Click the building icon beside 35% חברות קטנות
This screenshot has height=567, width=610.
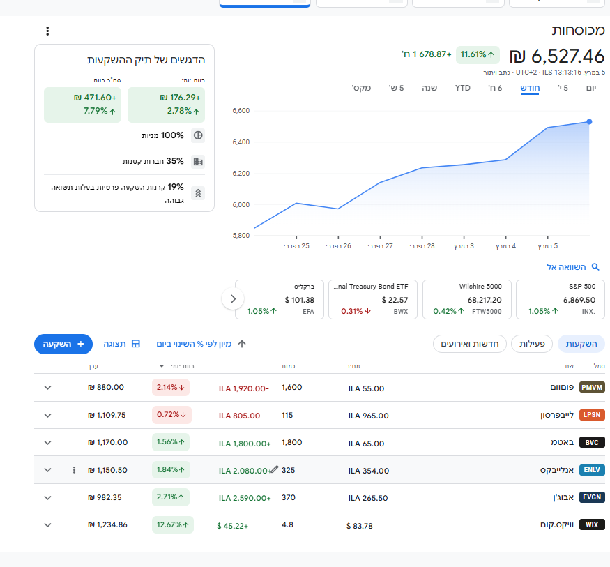(x=198, y=161)
